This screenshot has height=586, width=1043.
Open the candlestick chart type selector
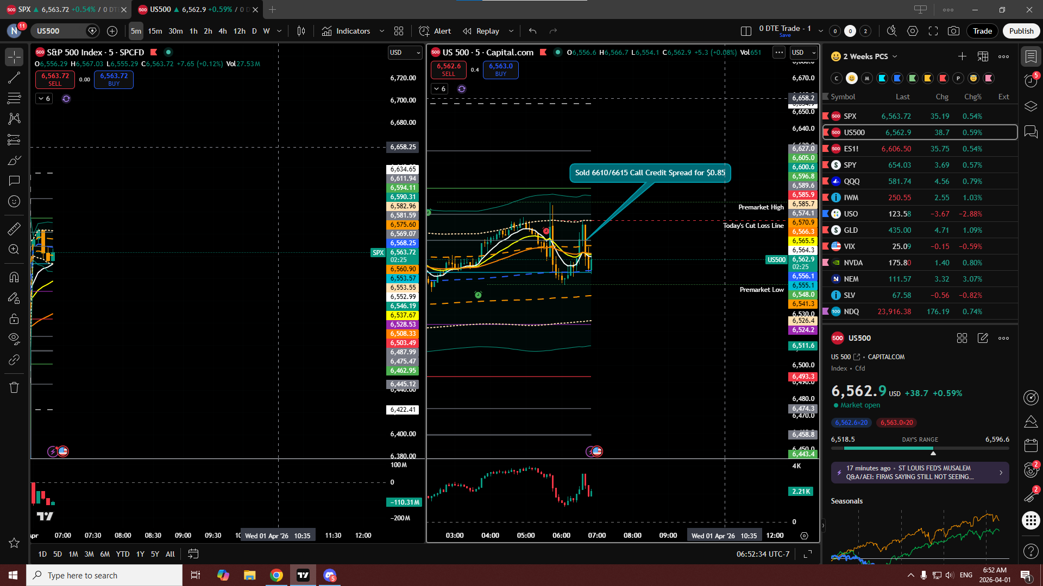[301, 31]
